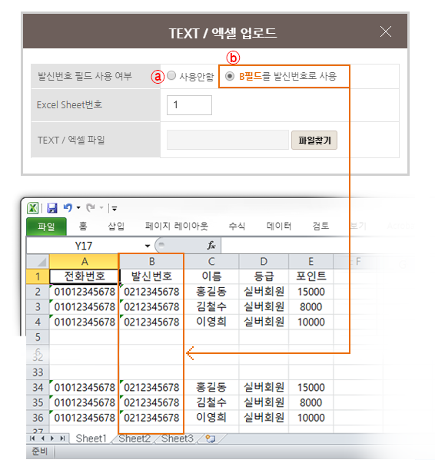This screenshot has height=473, width=435.
Task: Open Customize Quick Access Toolbar dropdown
Action: click(x=115, y=208)
